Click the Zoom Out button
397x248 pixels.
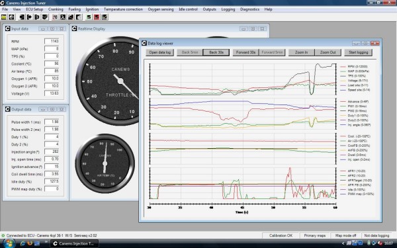[x=328, y=52]
